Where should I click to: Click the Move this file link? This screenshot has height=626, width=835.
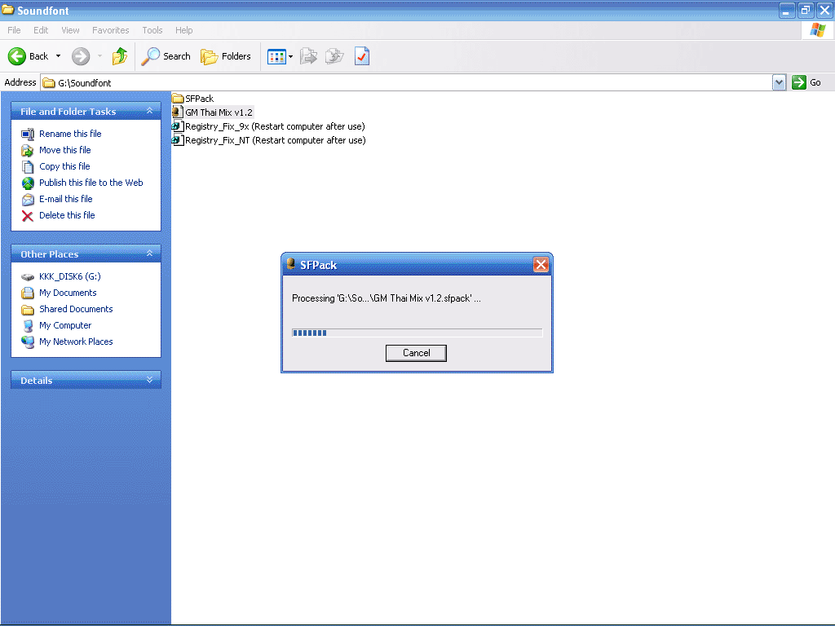coord(65,150)
